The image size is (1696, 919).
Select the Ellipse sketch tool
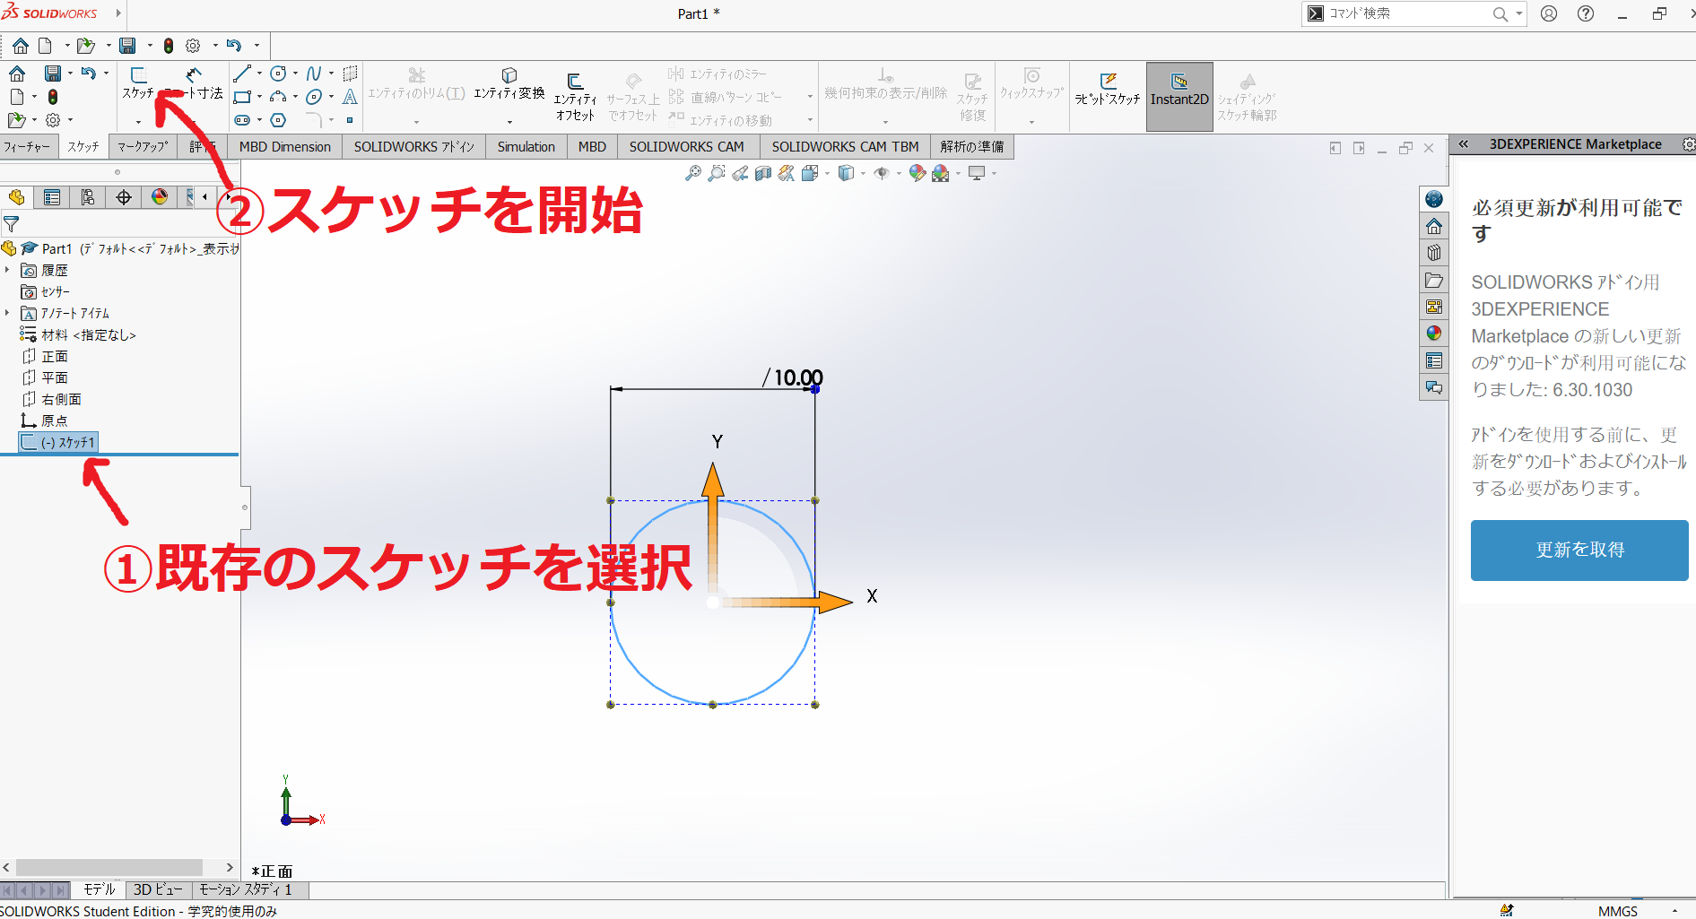click(x=313, y=97)
